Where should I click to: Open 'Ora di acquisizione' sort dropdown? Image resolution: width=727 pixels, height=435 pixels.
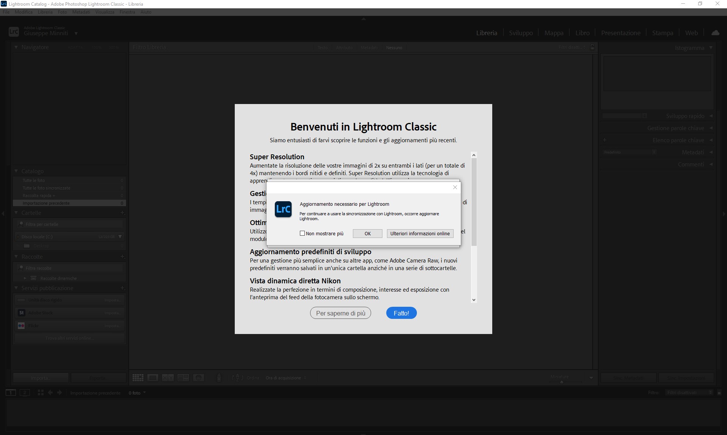coord(286,378)
